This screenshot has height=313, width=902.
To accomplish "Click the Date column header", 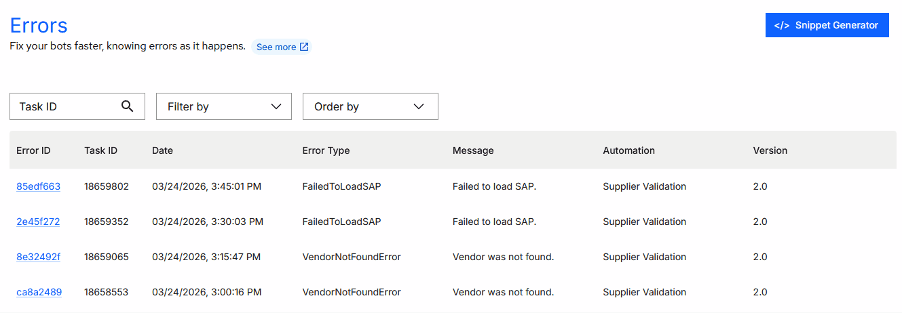I will (x=162, y=150).
